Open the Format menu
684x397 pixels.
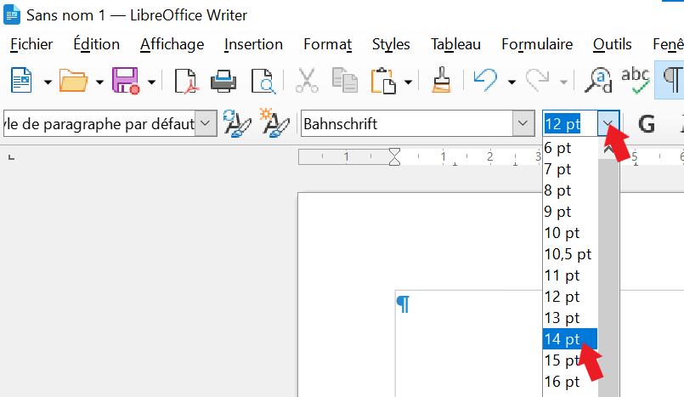pyautogui.click(x=327, y=44)
